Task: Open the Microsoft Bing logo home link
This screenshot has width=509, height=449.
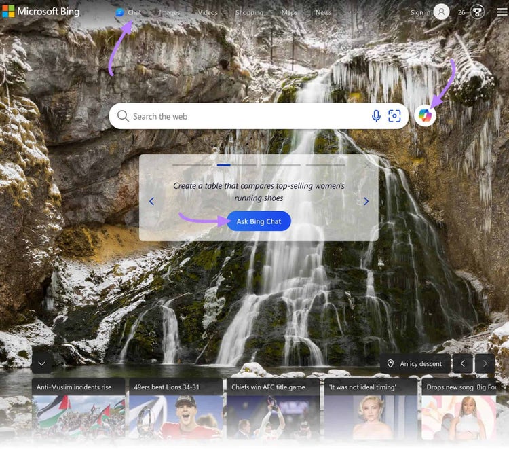Action: pyautogui.click(x=41, y=12)
